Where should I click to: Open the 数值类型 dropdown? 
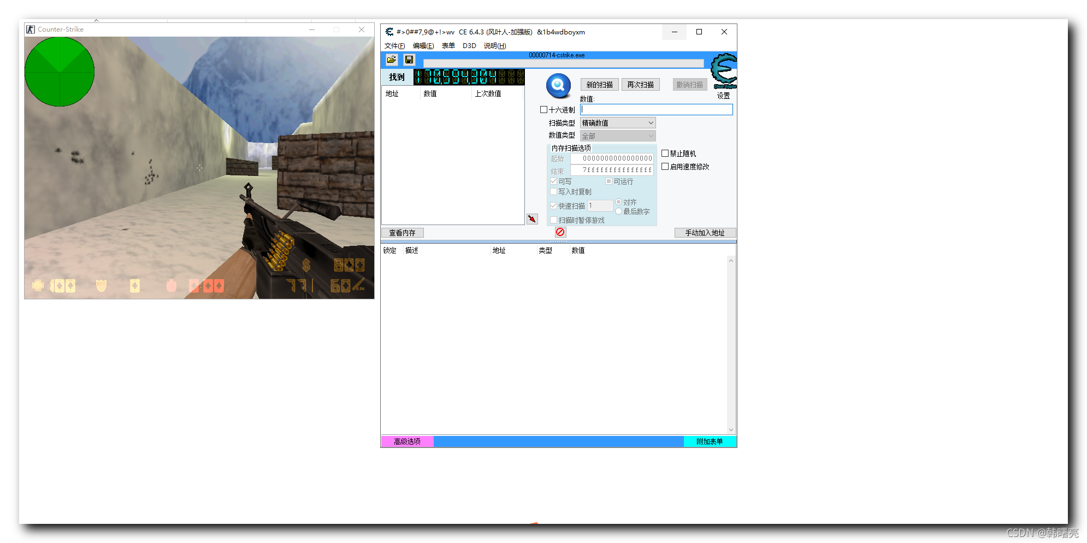[x=618, y=136]
